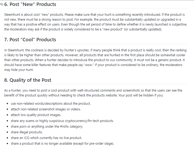This screenshot has height=148, width=194.
Task: Click the 'attach low quality product images' bullet
Action: [x=36, y=115]
